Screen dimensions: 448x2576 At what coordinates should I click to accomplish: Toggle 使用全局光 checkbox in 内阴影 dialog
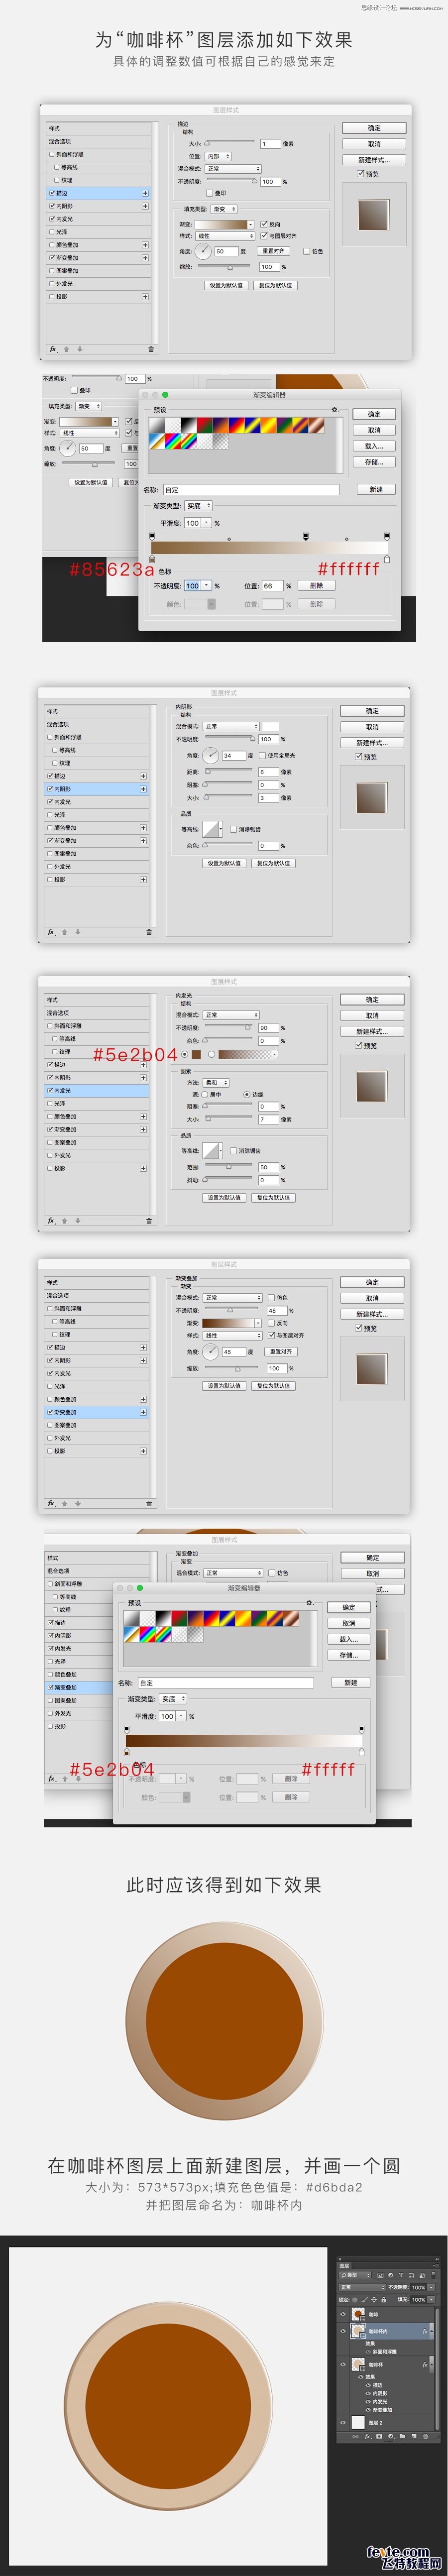coord(262,756)
